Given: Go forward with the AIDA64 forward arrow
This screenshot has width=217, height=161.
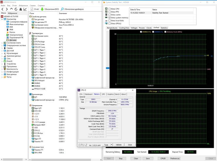Looking at the screenshot, I should 7,9.
